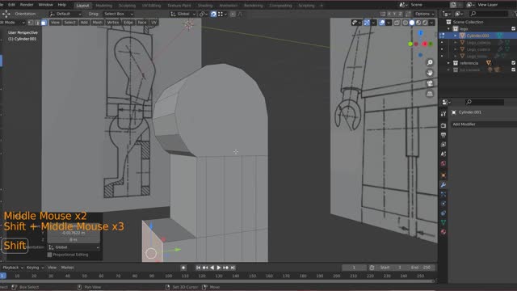The height and width of the screenshot is (291, 517).
Task: Select the Modifier properties wrench icon
Action: coord(443,185)
